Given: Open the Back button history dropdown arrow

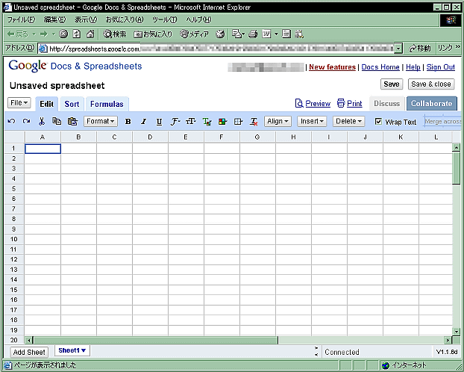Looking at the screenshot, I should click(34, 34).
